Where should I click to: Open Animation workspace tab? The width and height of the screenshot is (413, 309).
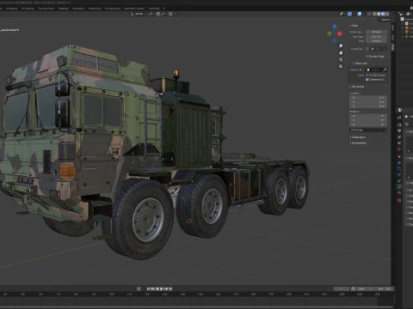point(78,9)
